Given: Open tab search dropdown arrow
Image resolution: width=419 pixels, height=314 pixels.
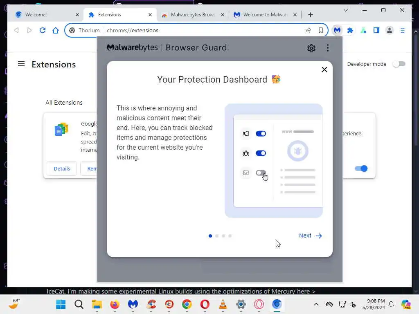Looking at the screenshot, I should (345, 10).
